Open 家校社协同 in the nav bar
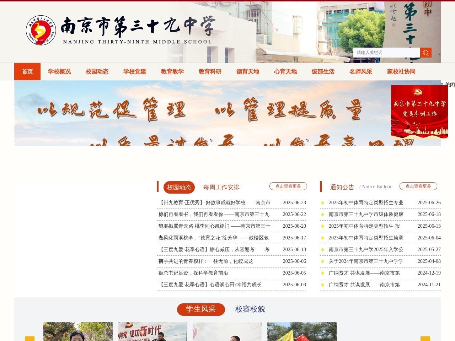Screen dimensions: 455x341 (401, 71)
